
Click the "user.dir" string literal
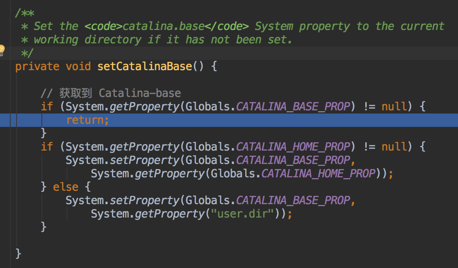click(x=242, y=214)
